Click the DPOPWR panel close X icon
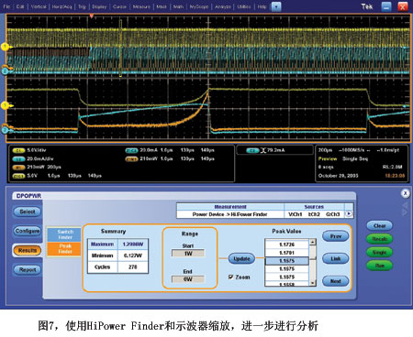413x337 pixels. coord(406,193)
